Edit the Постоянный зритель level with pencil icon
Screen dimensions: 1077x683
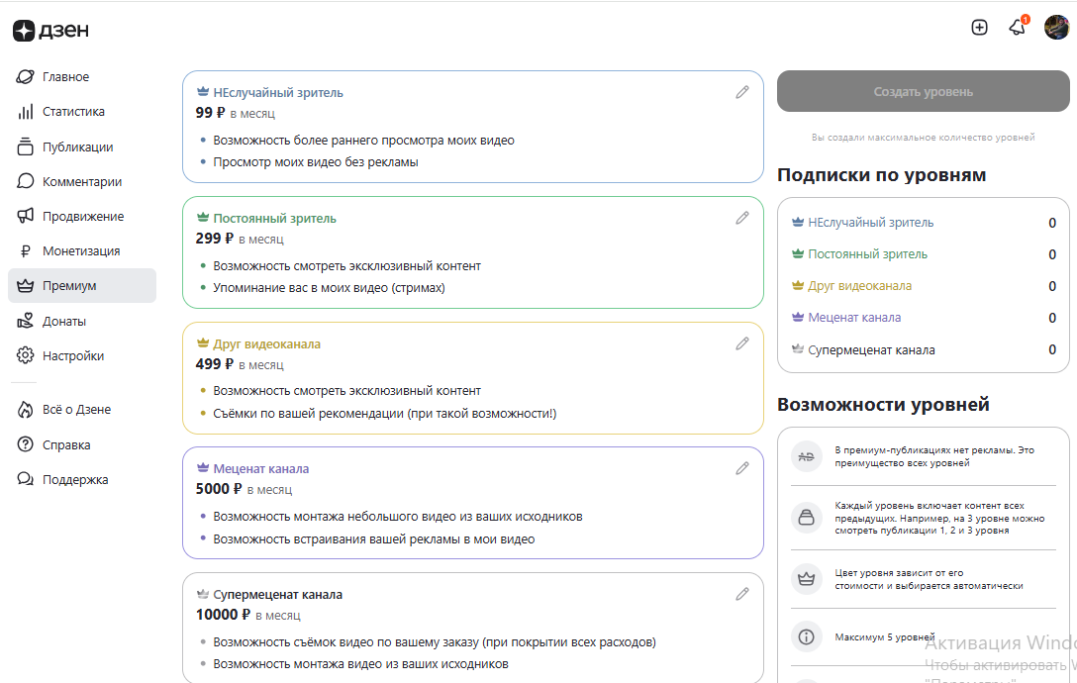742,218
